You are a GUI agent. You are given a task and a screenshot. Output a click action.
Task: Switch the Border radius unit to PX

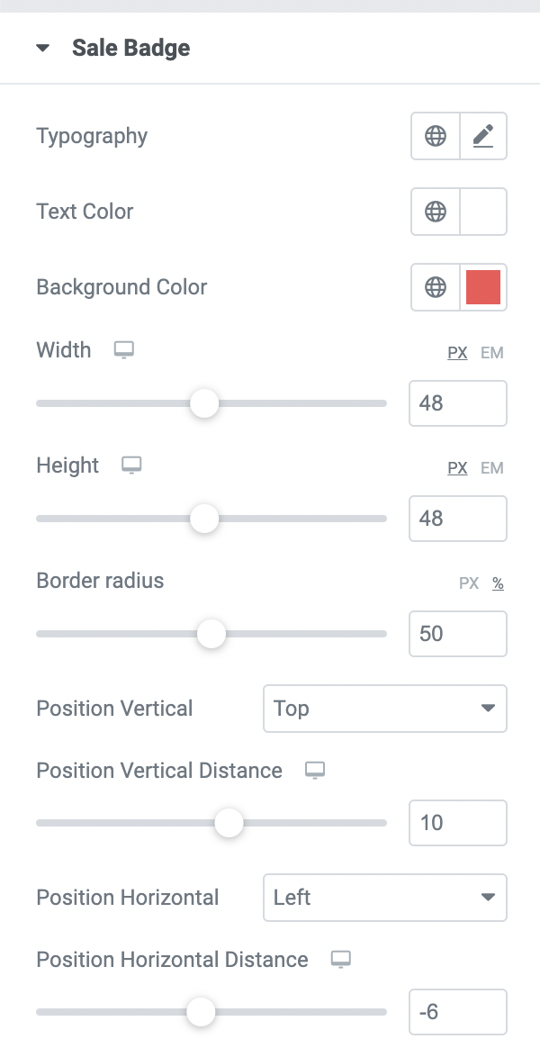tap(469, 583)
